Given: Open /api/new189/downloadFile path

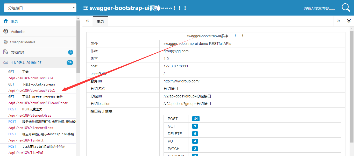Looking at the screenshot, I should 31,78.
